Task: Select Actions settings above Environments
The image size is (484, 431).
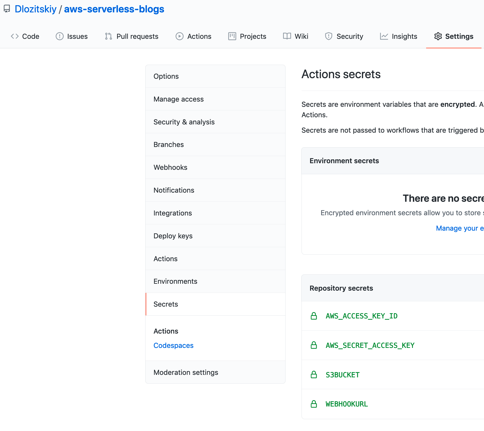Action: click(x=215, y=259)
